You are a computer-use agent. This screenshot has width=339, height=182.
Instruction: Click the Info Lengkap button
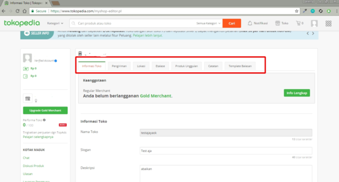tap(297, 93)
